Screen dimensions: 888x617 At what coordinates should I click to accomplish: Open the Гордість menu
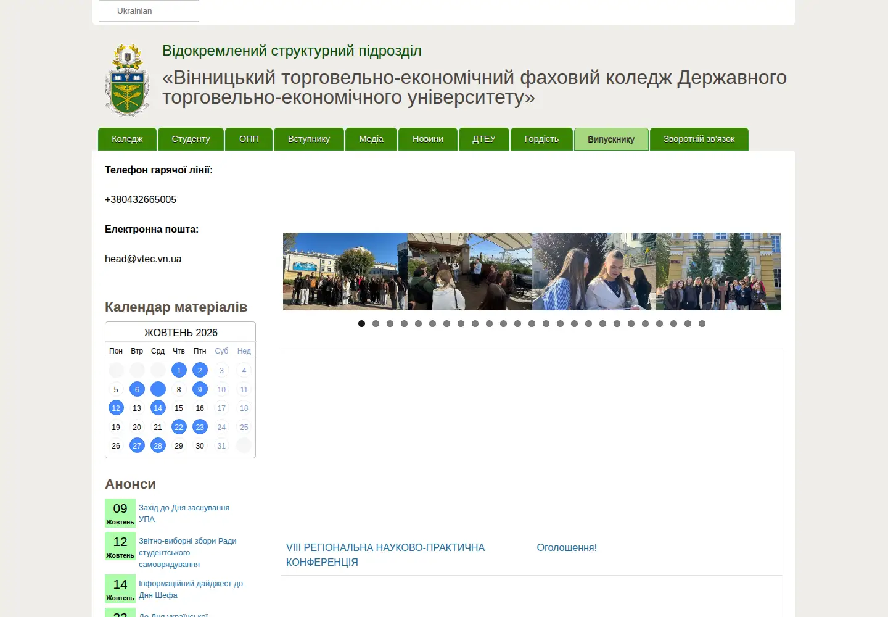pos(541,139)
